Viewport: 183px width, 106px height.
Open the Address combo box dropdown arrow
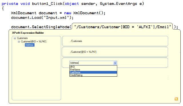[x=115, y=63]
